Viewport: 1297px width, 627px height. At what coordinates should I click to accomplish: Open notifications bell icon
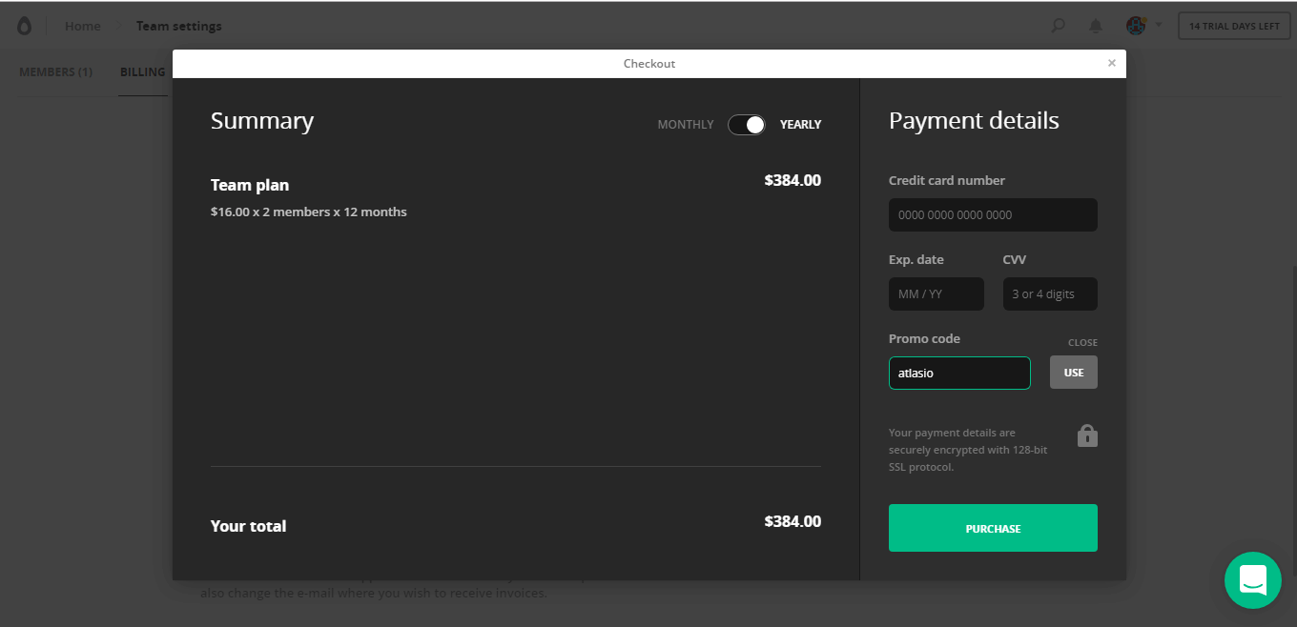[1096, 26]
